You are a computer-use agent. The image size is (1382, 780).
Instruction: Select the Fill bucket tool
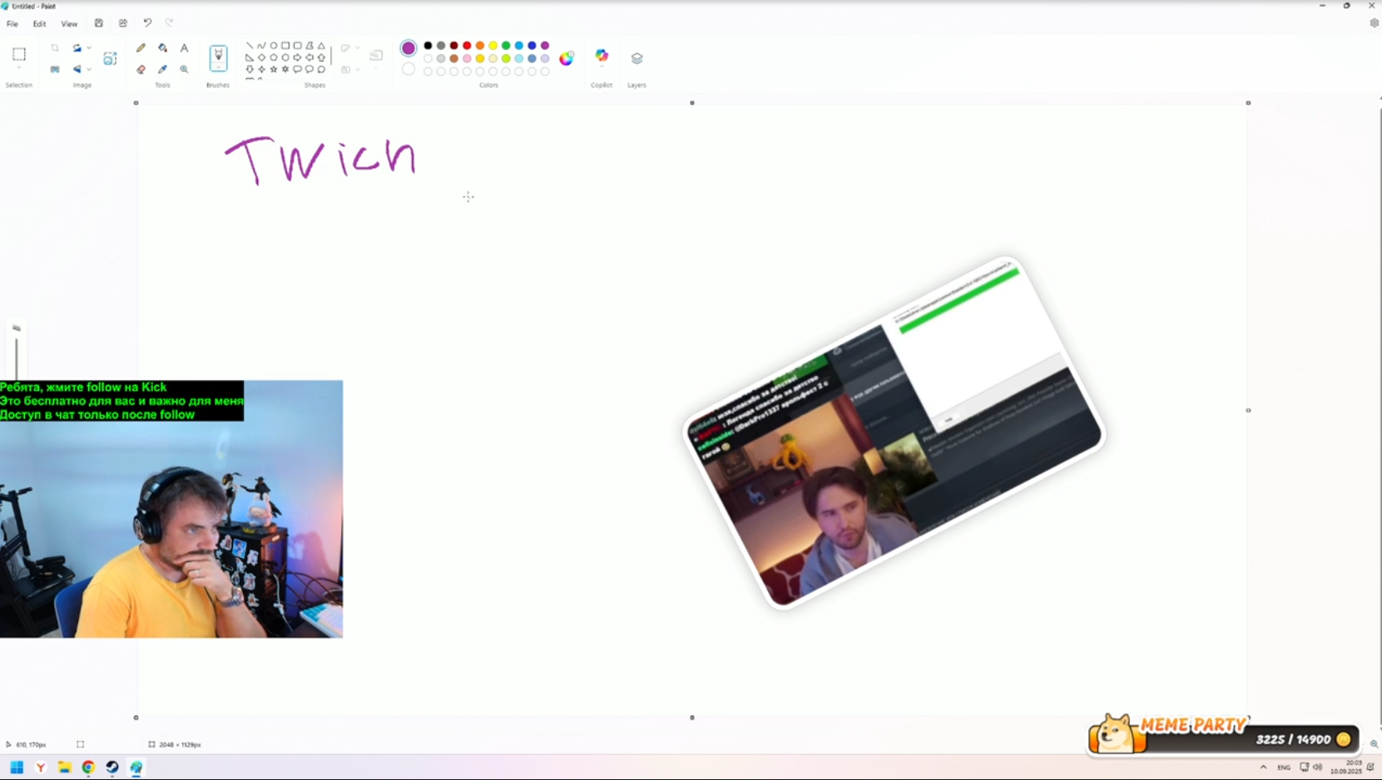162,48
